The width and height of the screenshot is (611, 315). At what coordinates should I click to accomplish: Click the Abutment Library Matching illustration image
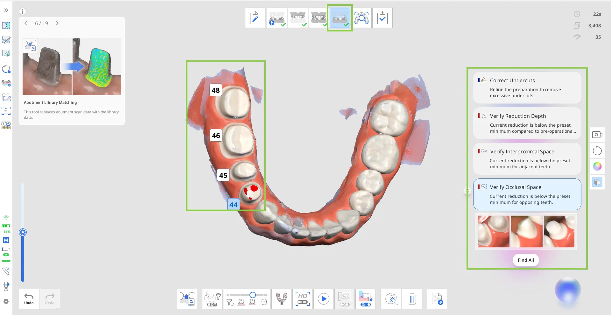(72, 67)
